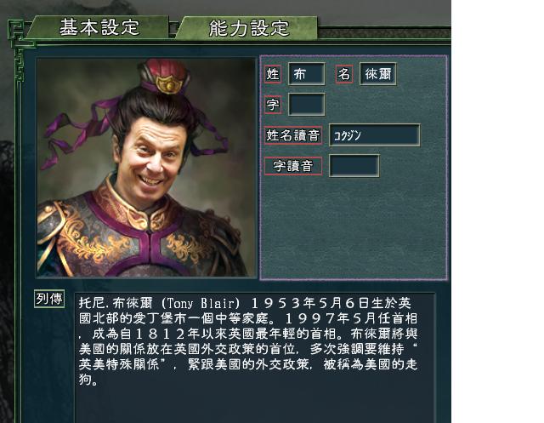Click the 名 label button
544x423 pixels.
[x=343, y=74]
